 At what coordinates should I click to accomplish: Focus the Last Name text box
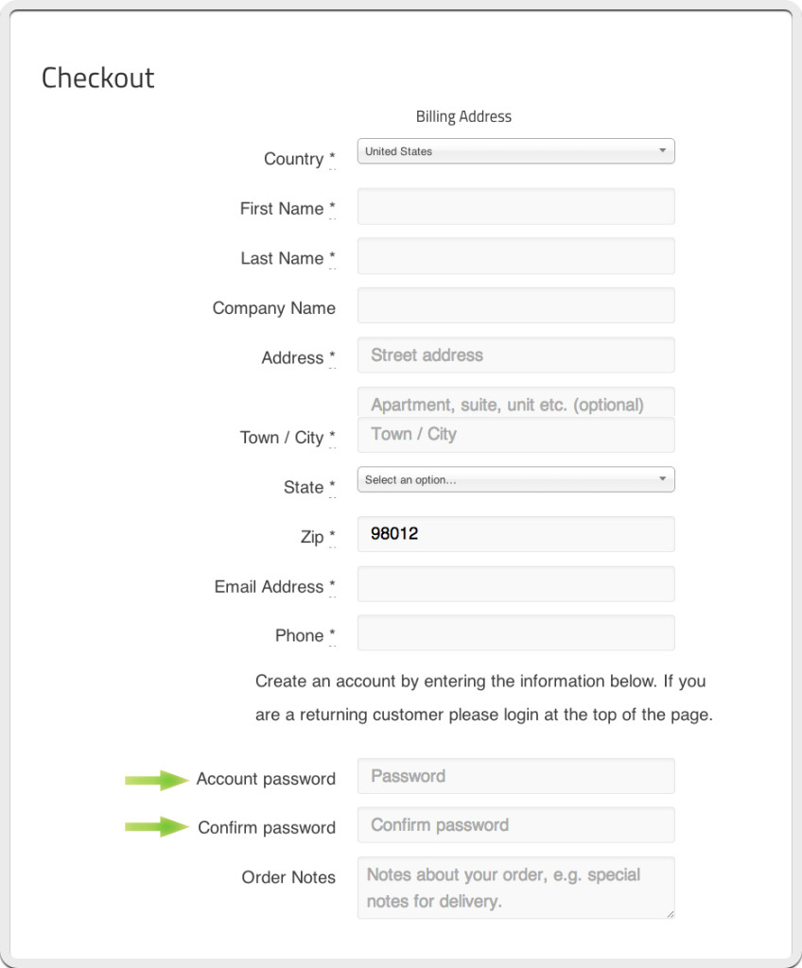516,256
